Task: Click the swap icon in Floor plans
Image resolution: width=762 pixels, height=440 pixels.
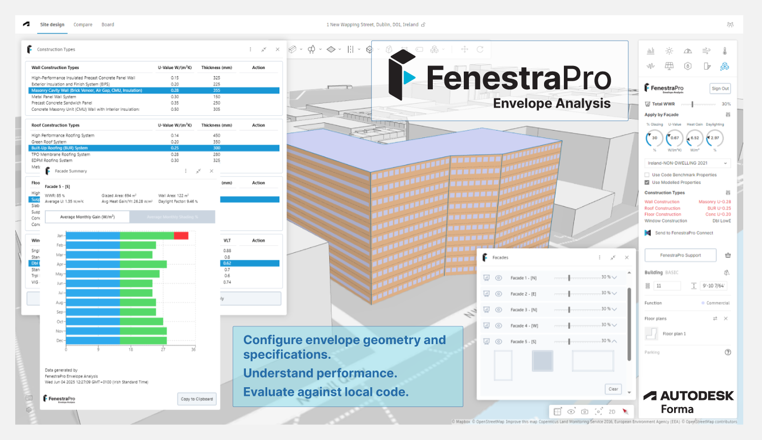Action: click(715, 319)
